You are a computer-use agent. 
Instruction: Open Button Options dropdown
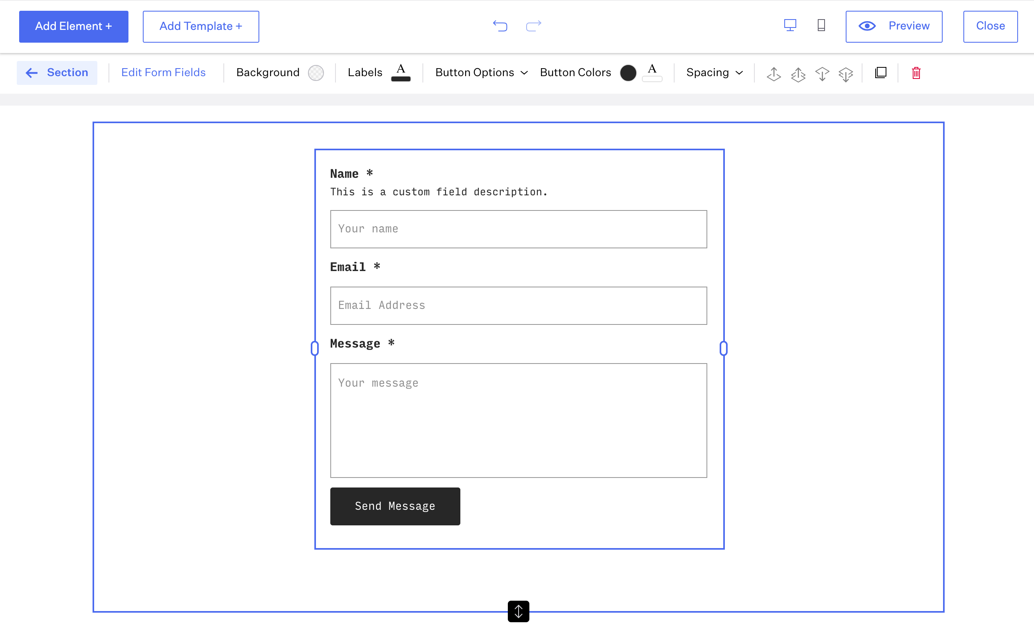(481, 73)
